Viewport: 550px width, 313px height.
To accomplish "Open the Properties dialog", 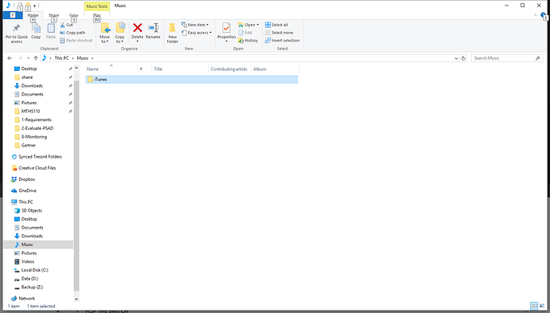I will [226, 32].
